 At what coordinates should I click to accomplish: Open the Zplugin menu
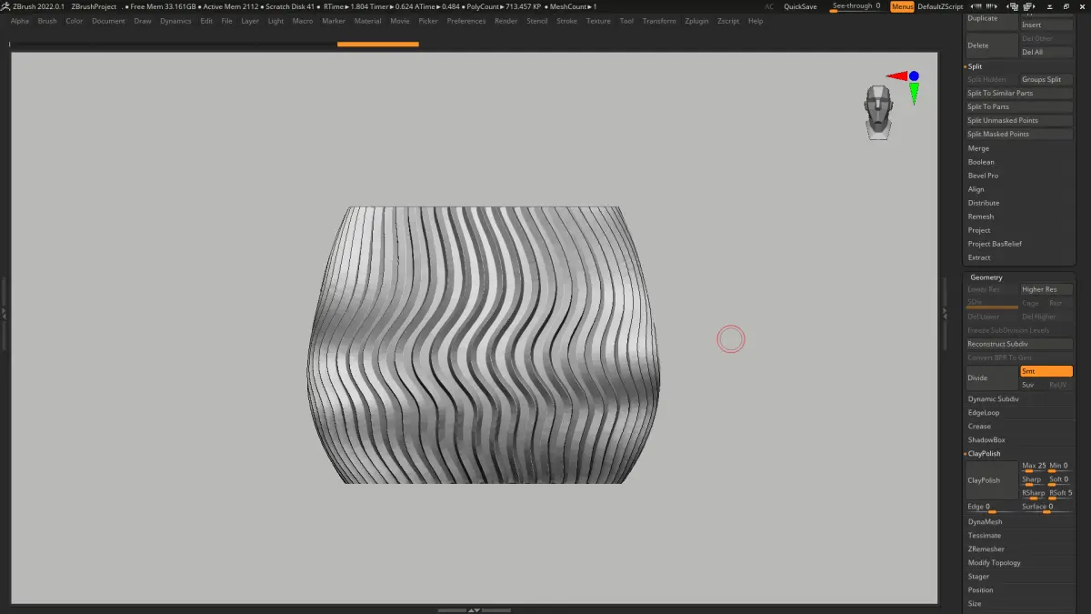[696, 21]
